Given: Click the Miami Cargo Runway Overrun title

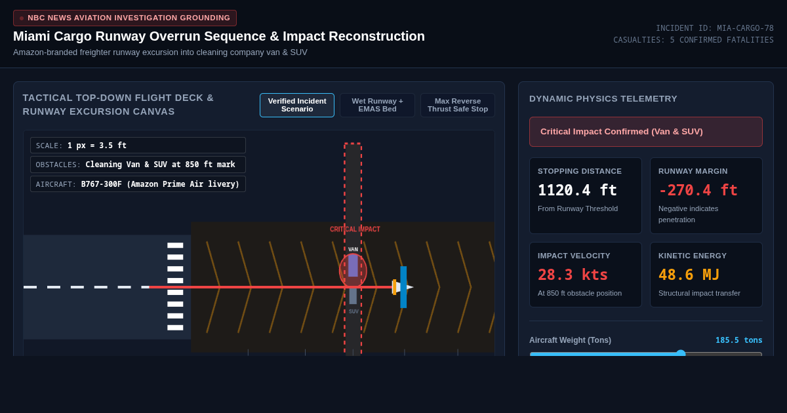Looking at the screenshot, I should tap(219, 36).
